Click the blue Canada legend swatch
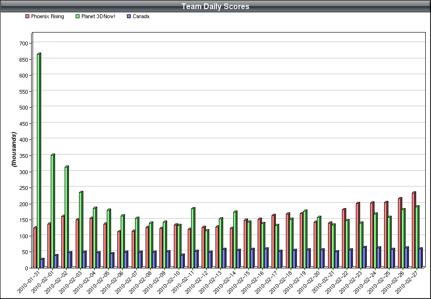Image resolution: width=431 pixels, height=299 pixels. pyautogui.click(x=129, y=16)
